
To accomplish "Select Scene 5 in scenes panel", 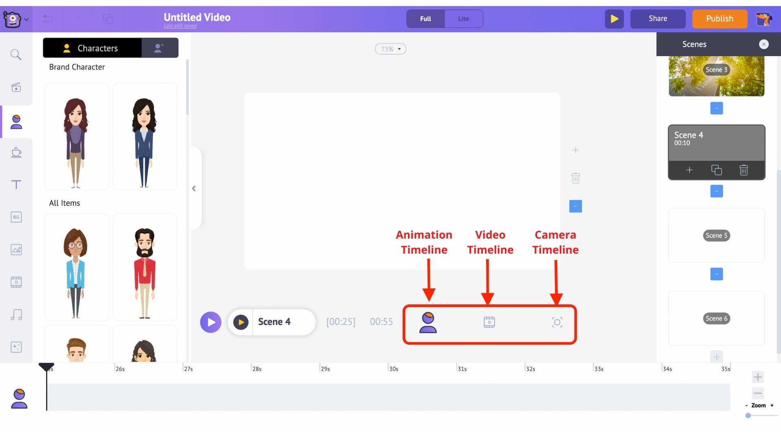I will [717, 235].
